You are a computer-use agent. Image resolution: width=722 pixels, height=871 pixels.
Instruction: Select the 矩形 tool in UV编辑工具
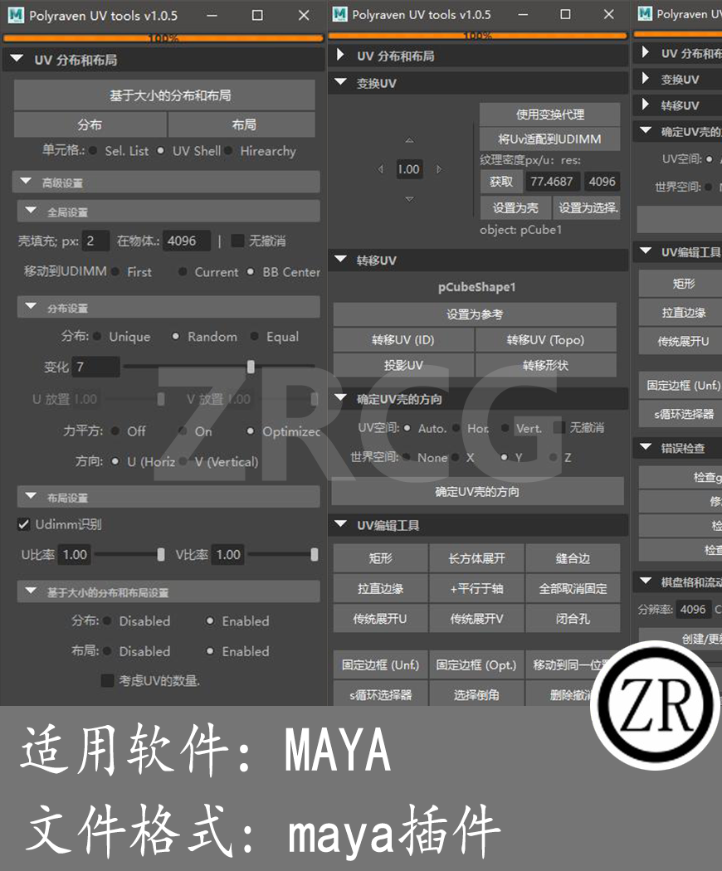(x=380, y=558)
